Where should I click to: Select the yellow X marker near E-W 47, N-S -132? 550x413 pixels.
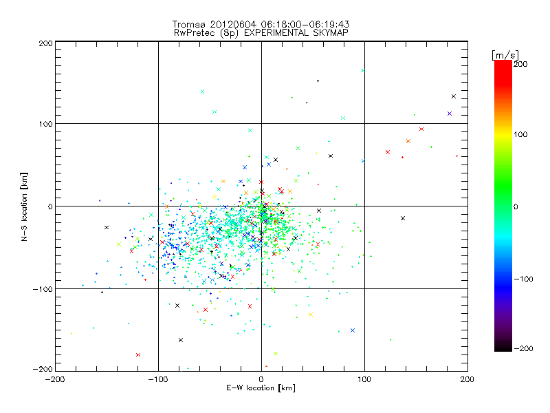(311, 315)
